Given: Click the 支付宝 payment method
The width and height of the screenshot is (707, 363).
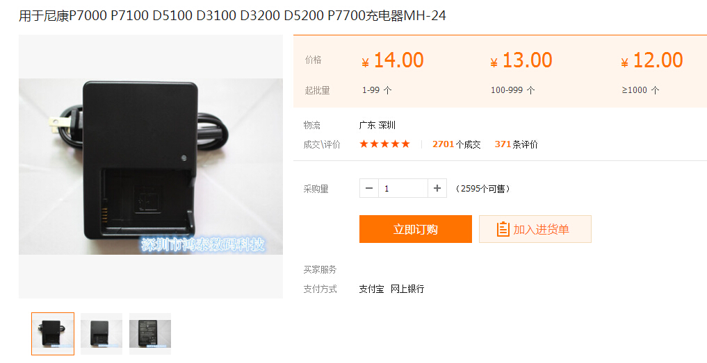Looking at the screenshot, I should point(371,289).
